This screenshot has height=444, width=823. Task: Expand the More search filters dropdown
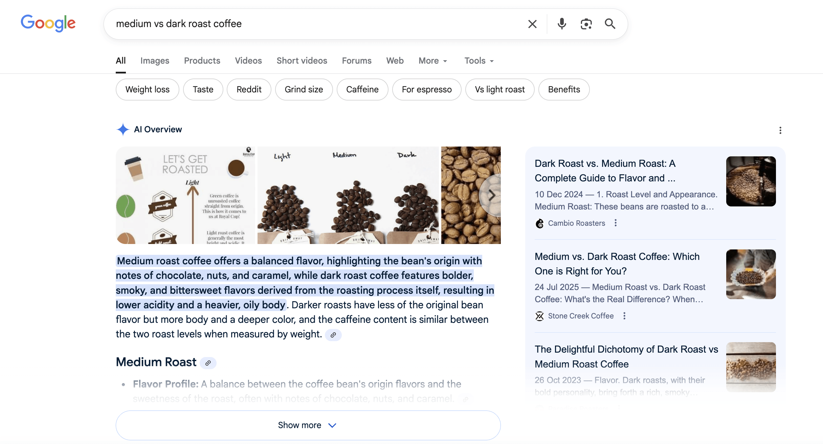click(433, 61)
